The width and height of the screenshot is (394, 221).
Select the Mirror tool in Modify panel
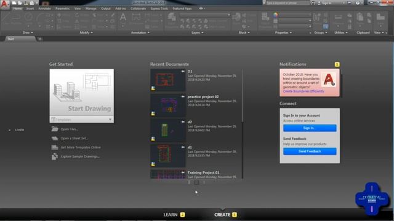click(81, 21)
